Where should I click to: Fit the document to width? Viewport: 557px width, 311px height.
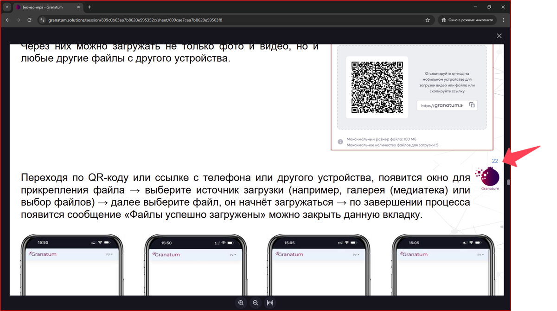pyautogui.click(x=270, y=303)
